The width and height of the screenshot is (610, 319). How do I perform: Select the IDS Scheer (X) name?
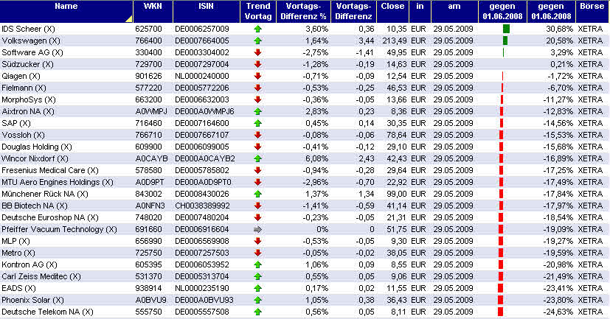pos(28,29)
